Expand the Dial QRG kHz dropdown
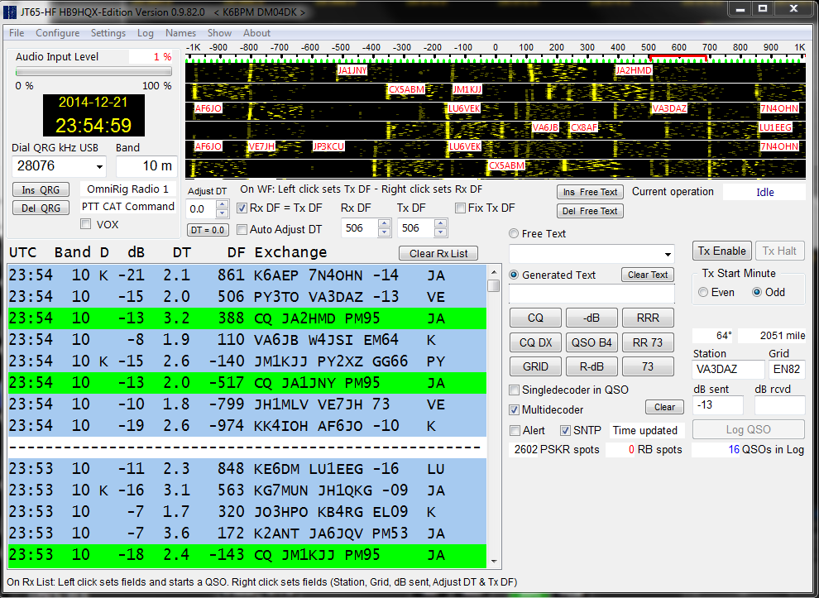 coord(99,166)
